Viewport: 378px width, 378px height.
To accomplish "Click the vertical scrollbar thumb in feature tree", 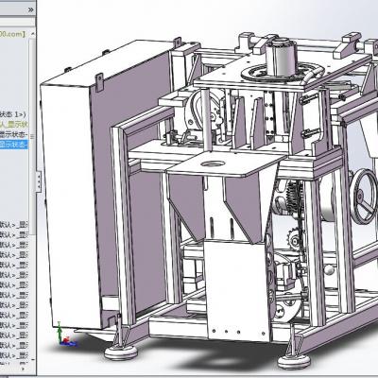I will [33, 135].
